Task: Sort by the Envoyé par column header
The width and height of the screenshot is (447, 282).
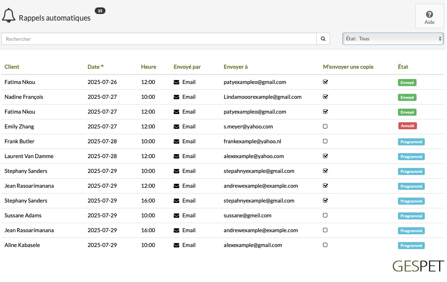Action: coord(187,67)
